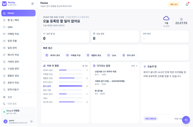Open the notifications bell

(187, 4)
